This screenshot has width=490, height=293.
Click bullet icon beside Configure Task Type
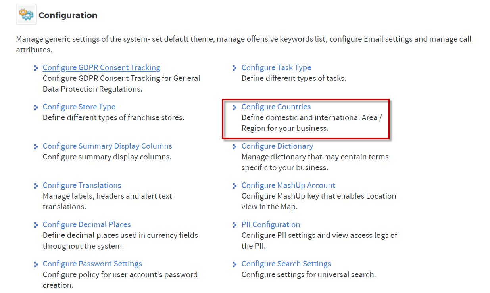[235, 68]
